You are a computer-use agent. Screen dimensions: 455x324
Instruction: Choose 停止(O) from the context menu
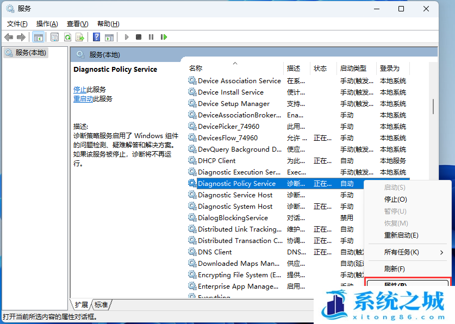pos(395,200)
